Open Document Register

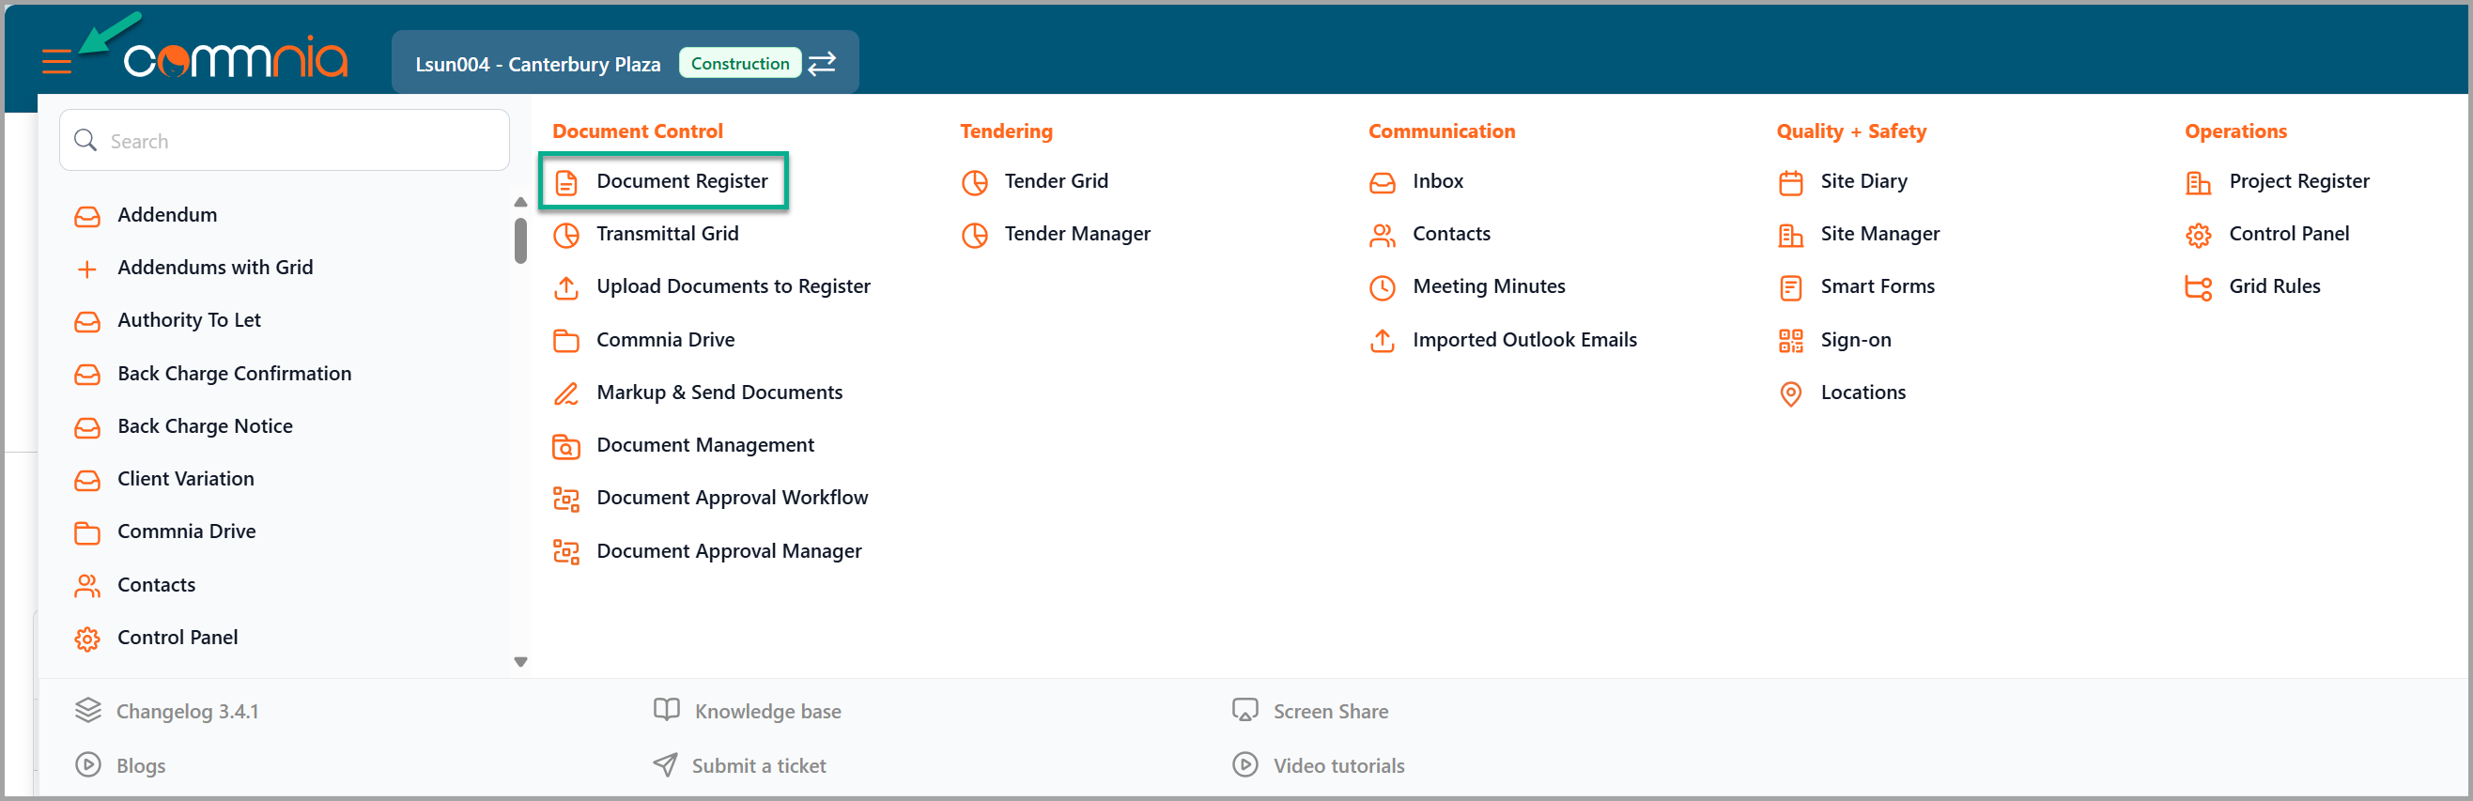(x=682, y=181)
